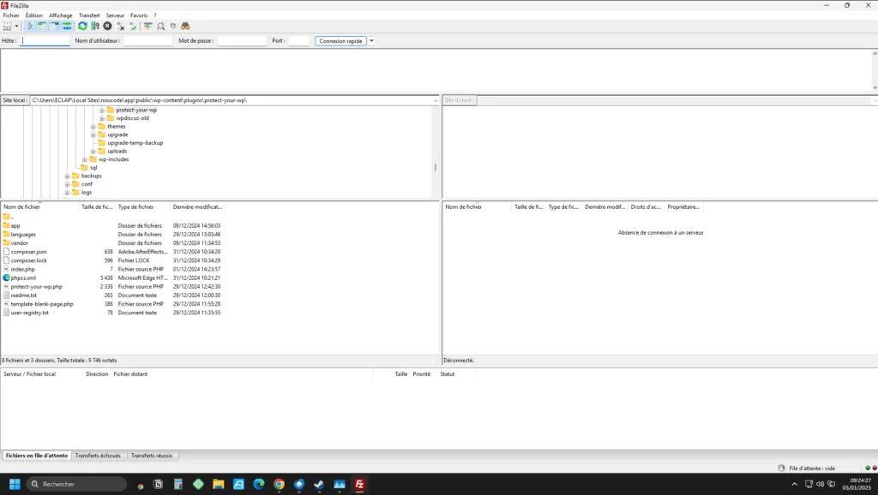Open the Site Manager
Viewport: 878px width, 495px height.
pos(7,26)
